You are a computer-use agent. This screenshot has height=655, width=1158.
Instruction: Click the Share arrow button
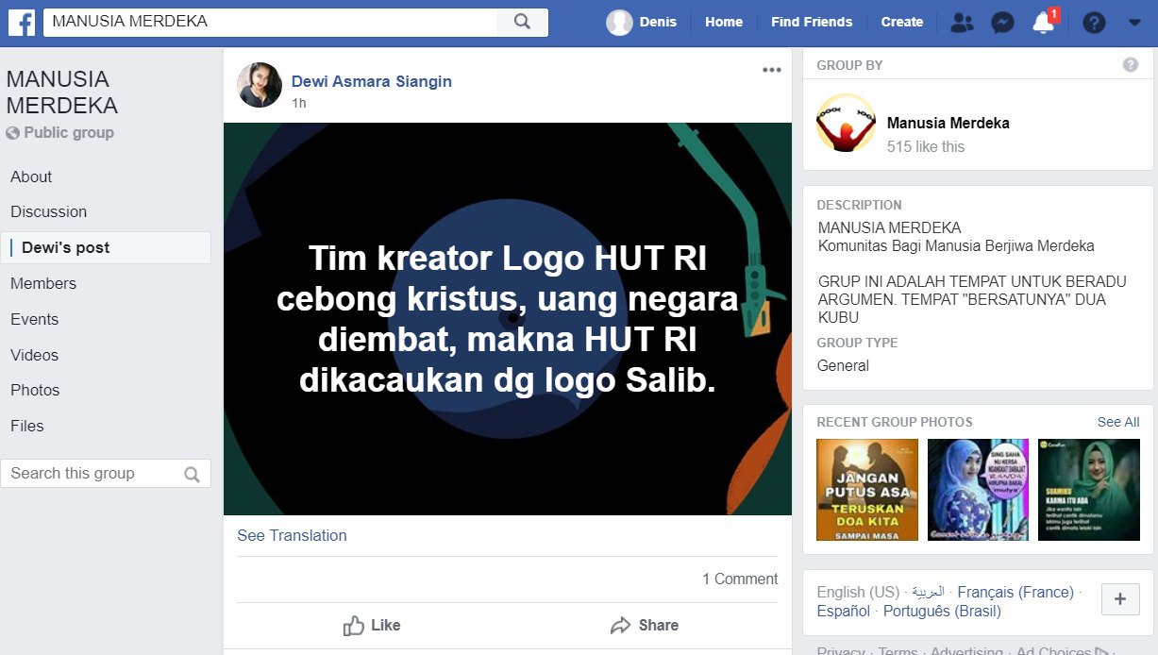click(x=645, y=625)
